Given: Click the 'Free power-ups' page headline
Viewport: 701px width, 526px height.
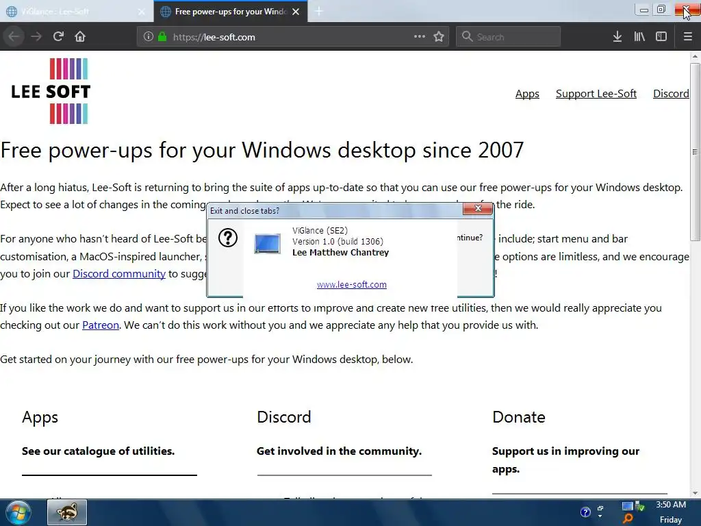Looking at the screenshot, I should pos(262,150).
